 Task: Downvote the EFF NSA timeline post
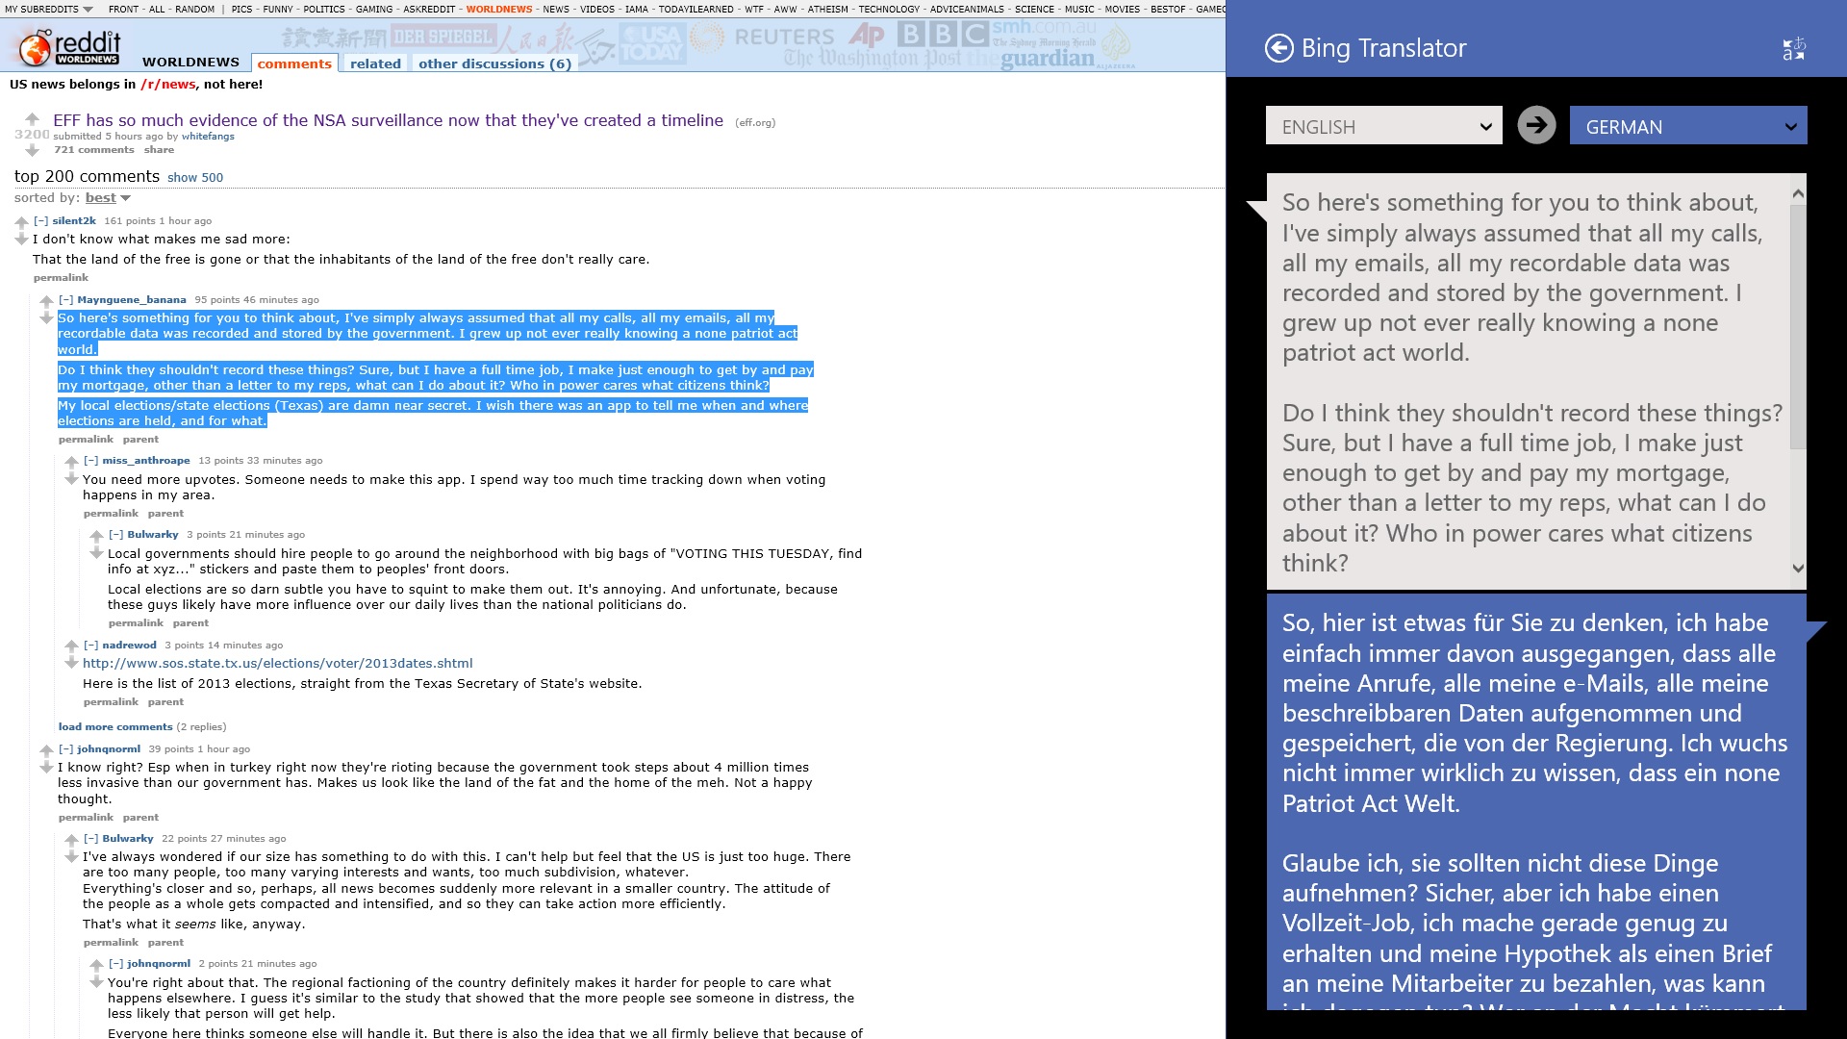tap(32, 147)
